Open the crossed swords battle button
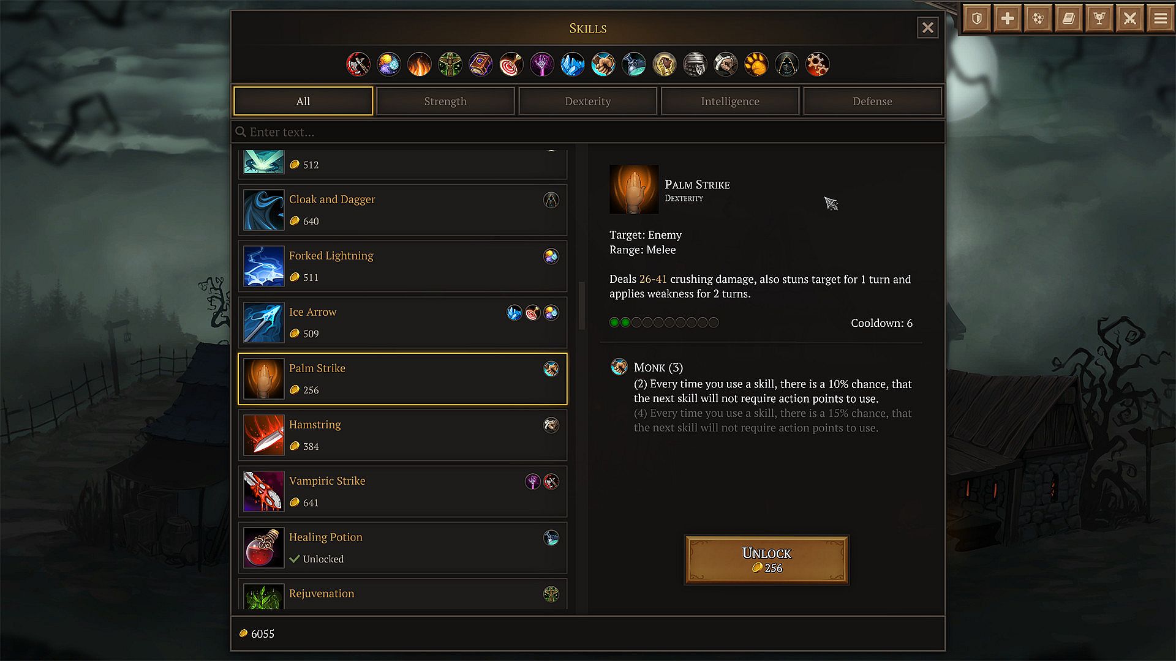 [x=1130, y=19]
